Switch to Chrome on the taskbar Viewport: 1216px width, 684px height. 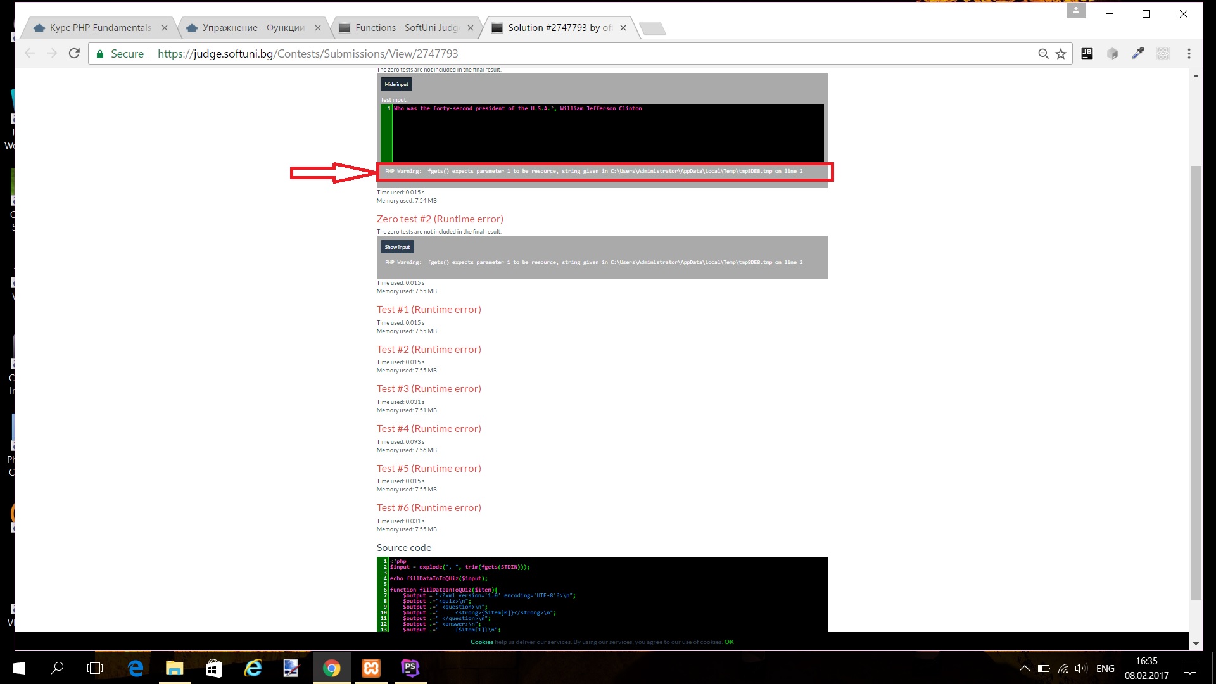coord(332,668)
